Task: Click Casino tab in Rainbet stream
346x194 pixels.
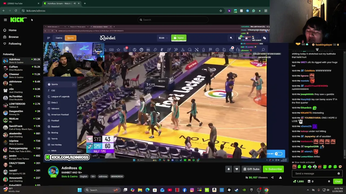Action: pyautogui.click(x=59, y=38)
